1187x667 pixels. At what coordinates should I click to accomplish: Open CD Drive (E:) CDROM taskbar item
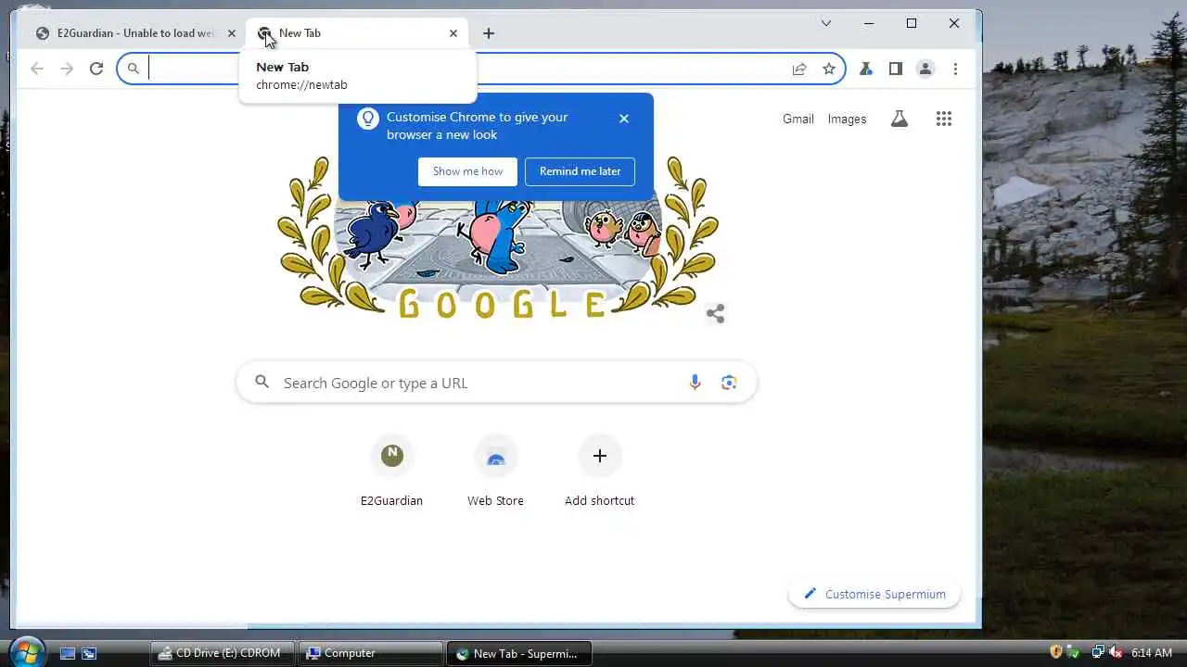(x=223, y=653)
